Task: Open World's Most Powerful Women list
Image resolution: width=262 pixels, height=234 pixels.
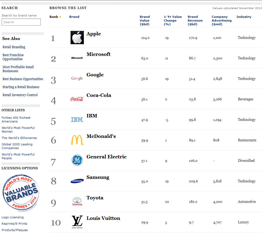Action: (18, 130)
